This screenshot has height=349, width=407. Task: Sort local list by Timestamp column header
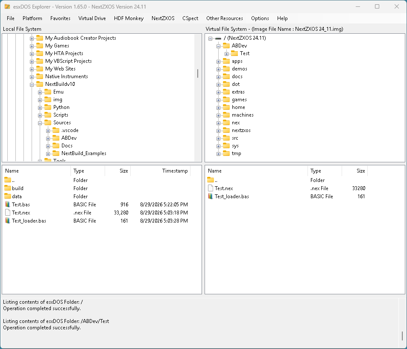coord(161,170)
